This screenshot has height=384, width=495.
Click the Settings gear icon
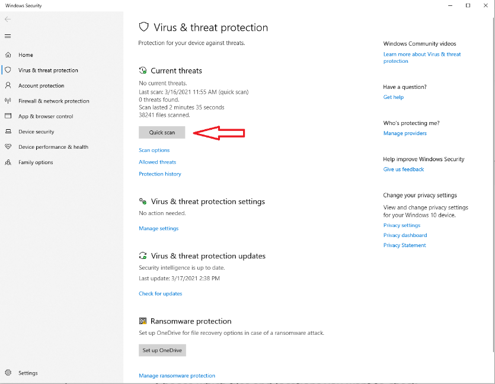[x=8, y=373]
